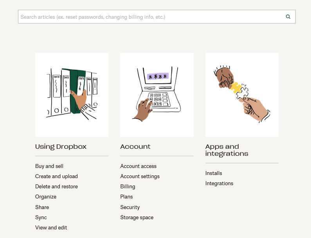Open the puzzle piece integrations illustration
Screen dimensions: 311x238
click(242, 95)
